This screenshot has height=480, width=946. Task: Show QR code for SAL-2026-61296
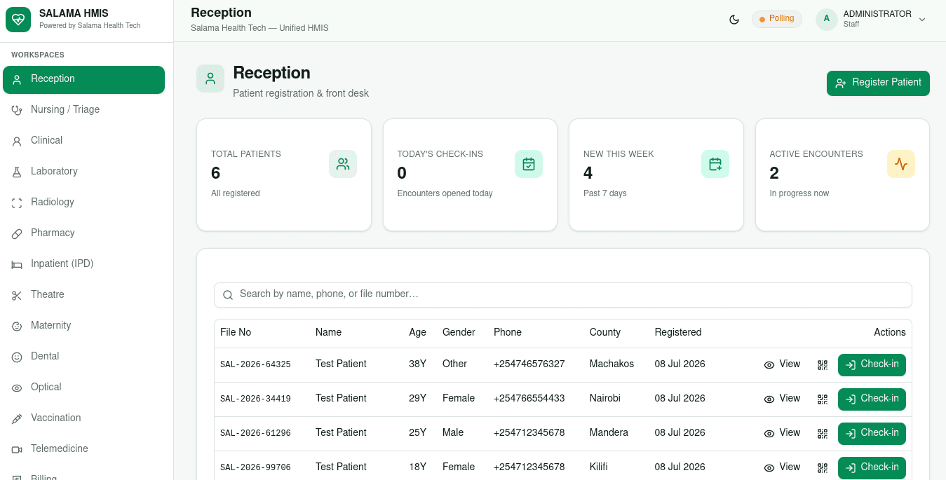[x=823, y=434]
